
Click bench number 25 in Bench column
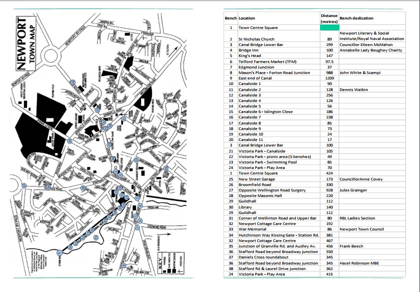pyautogui.click(x=231, y=179)
